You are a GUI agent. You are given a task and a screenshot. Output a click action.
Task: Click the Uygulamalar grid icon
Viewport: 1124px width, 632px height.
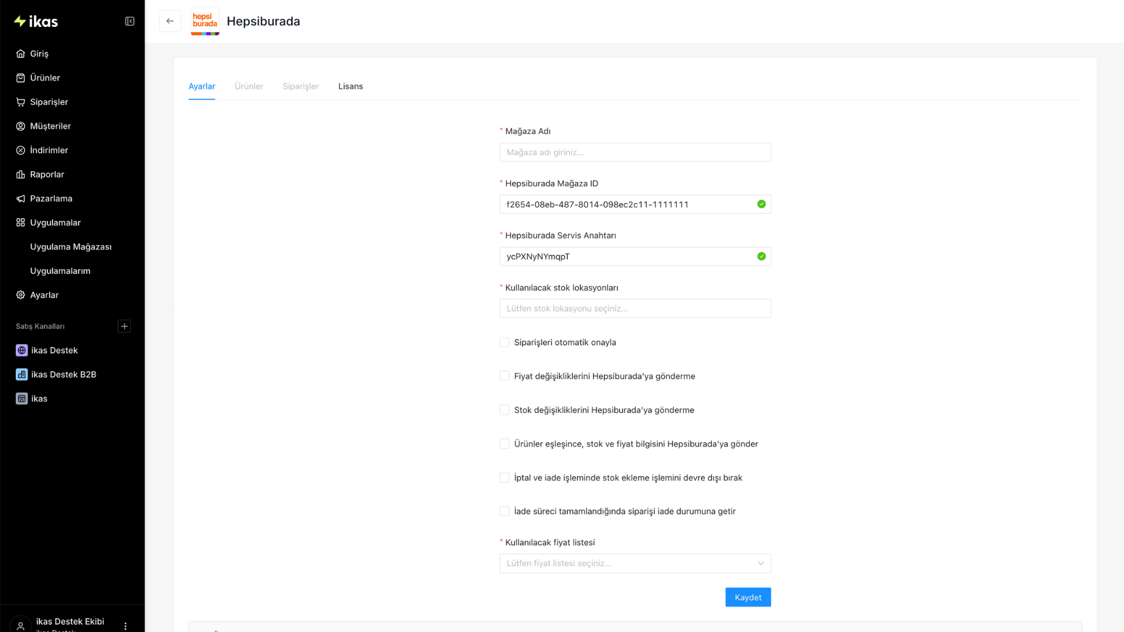(x=20, y=223)
